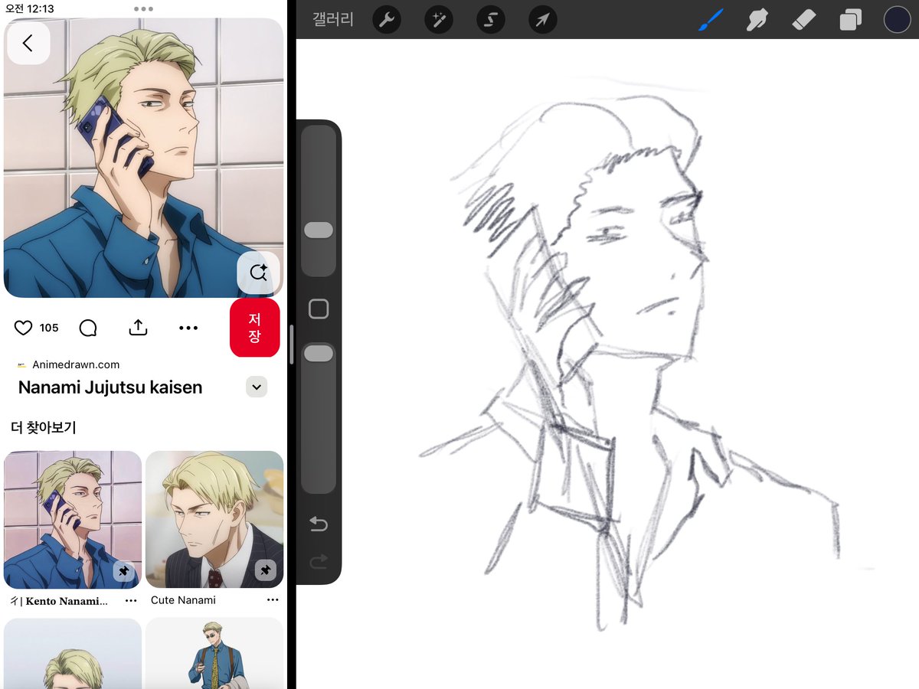The height and width of the screenshot is (689, 919).
Task: Open Procreate Actions wrench menu
Action: pos(387,20)
